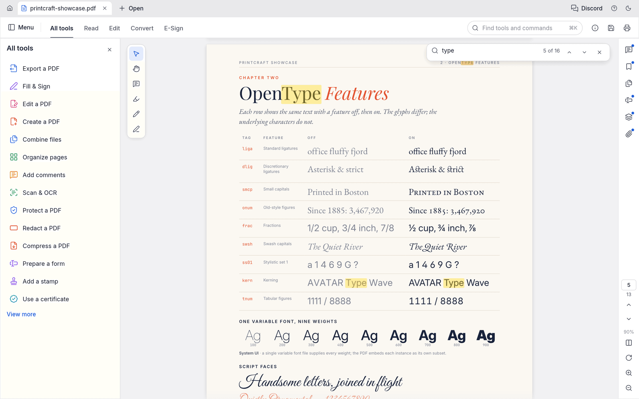The height and width of the screenshot is (399, 639).
Task: Open the E-Sign tab
Action: click(174, 28)
